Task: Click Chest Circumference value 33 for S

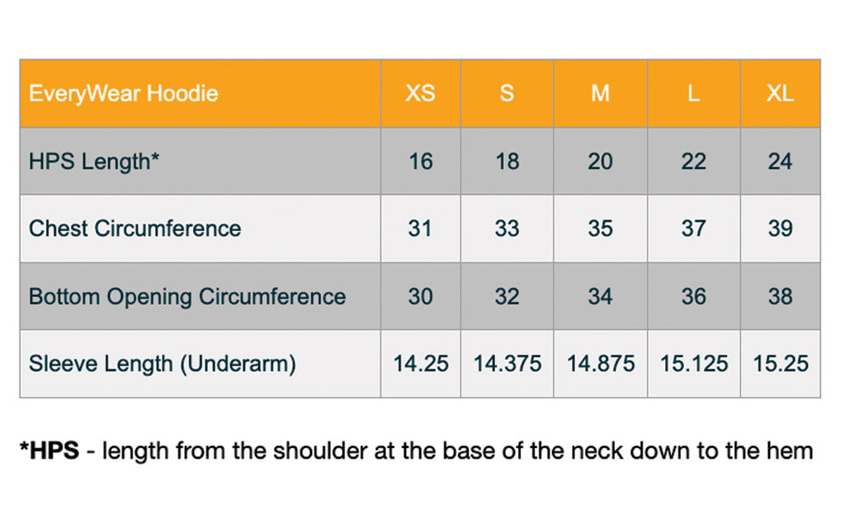Action: [x=507, y=229]
